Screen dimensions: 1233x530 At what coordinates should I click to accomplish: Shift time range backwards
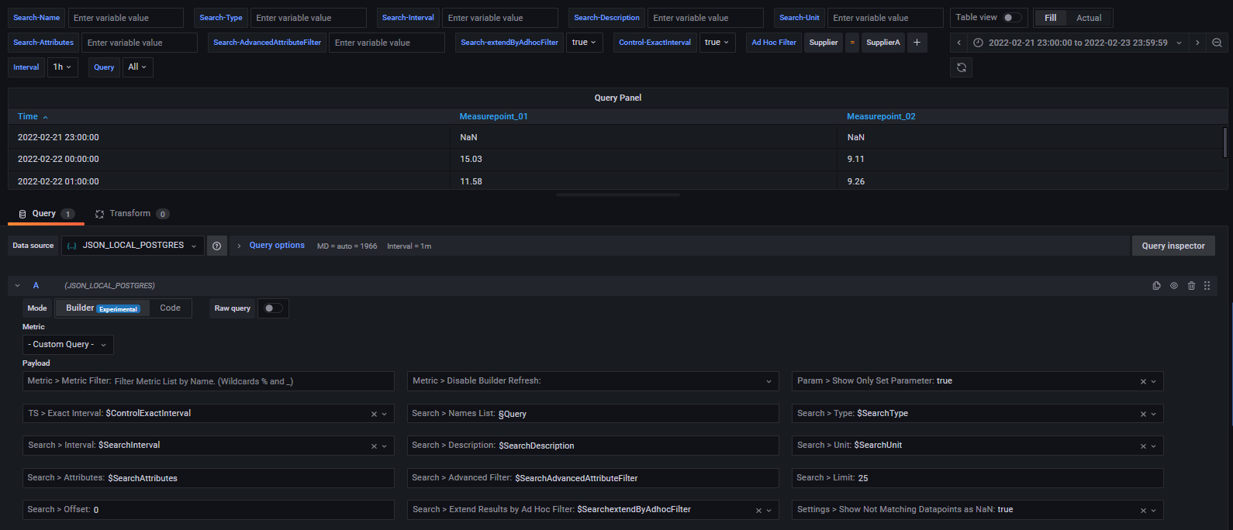pos(959,43)
